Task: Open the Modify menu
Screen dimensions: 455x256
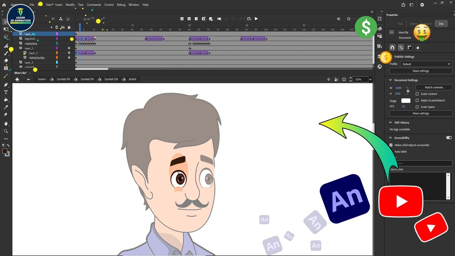Action: pyautogui.click(x=70, y=5)
